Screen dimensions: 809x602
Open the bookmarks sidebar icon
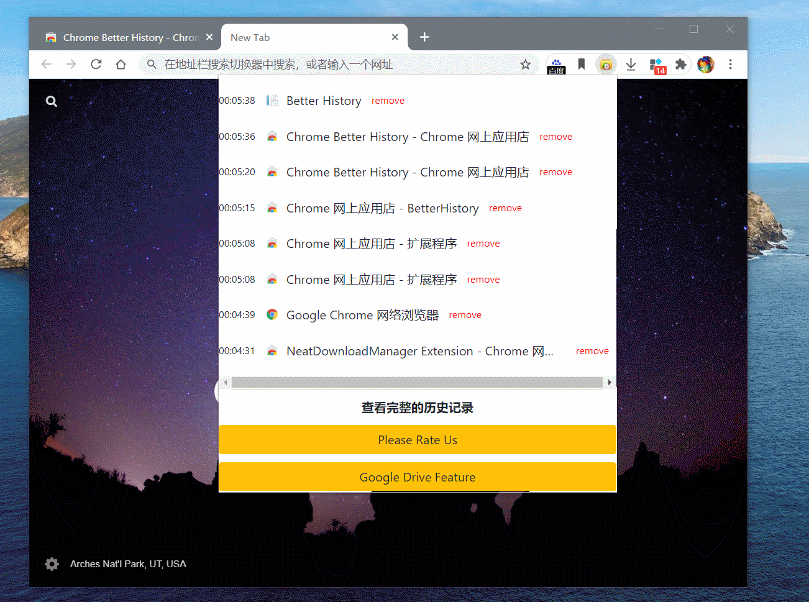581,64
